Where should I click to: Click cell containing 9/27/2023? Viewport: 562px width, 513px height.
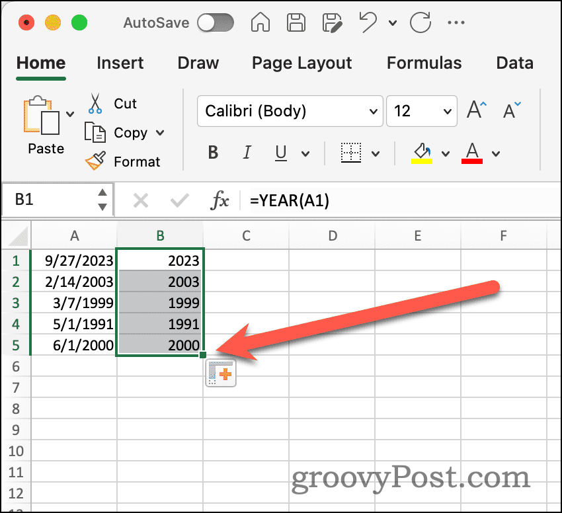[x=74, y=260]
